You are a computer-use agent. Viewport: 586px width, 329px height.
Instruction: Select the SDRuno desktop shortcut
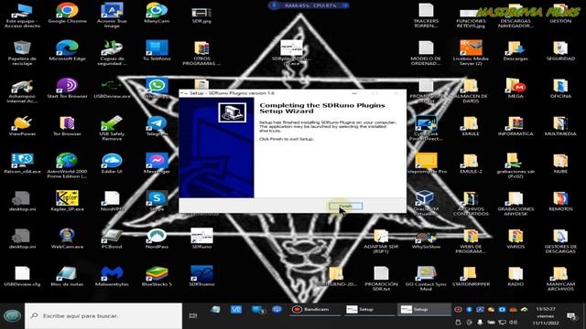201,239
